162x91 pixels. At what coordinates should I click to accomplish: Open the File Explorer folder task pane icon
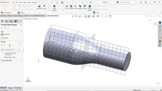click(x=160, y=34)
